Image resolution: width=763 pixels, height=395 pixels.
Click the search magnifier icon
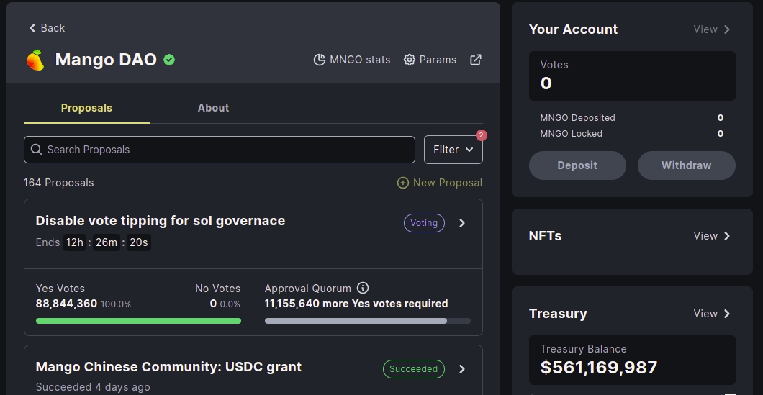tap(37, 150)
